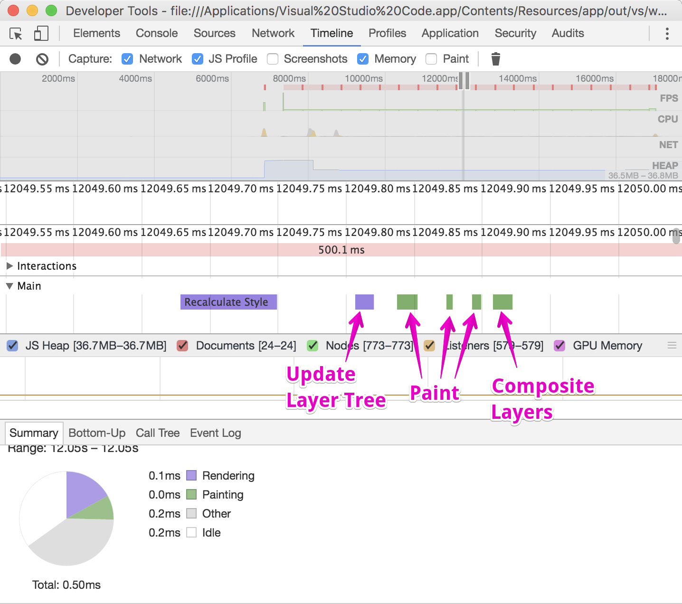Click the trash can garbage collect icon
The height and width of the screenshot is (604, 682).
(x=495, y=59)
